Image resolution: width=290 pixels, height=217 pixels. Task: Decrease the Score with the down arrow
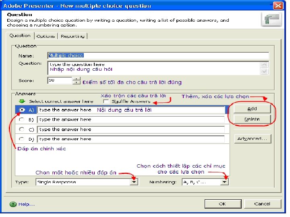pos(77,82)
